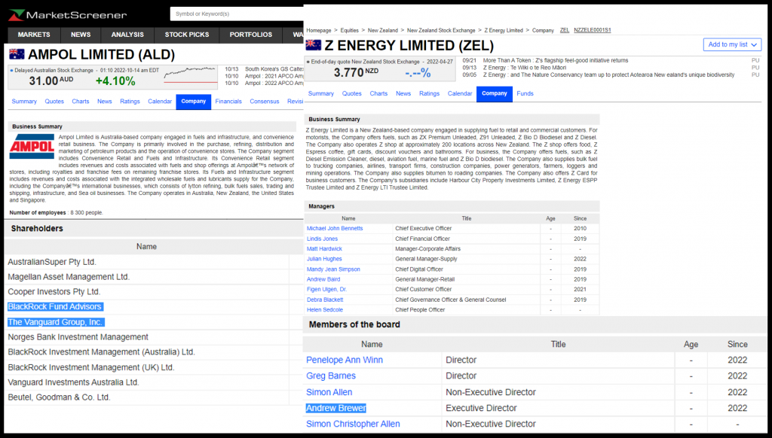Open Mandy Jean Simpson manager profile
The height and width of the screenshot is (438, 772).
pos(333,269)
